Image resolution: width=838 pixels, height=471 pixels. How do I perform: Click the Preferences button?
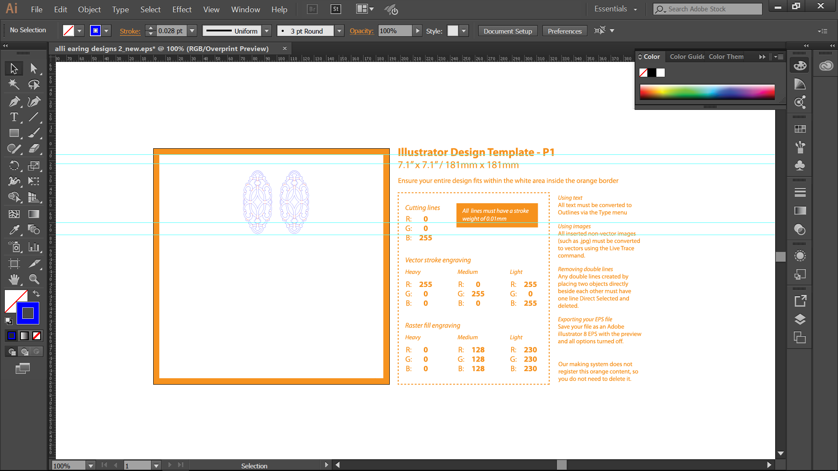(x=564, y=31)
